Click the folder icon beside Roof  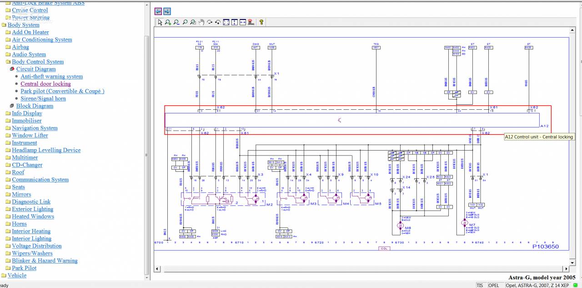click(8, 172)
